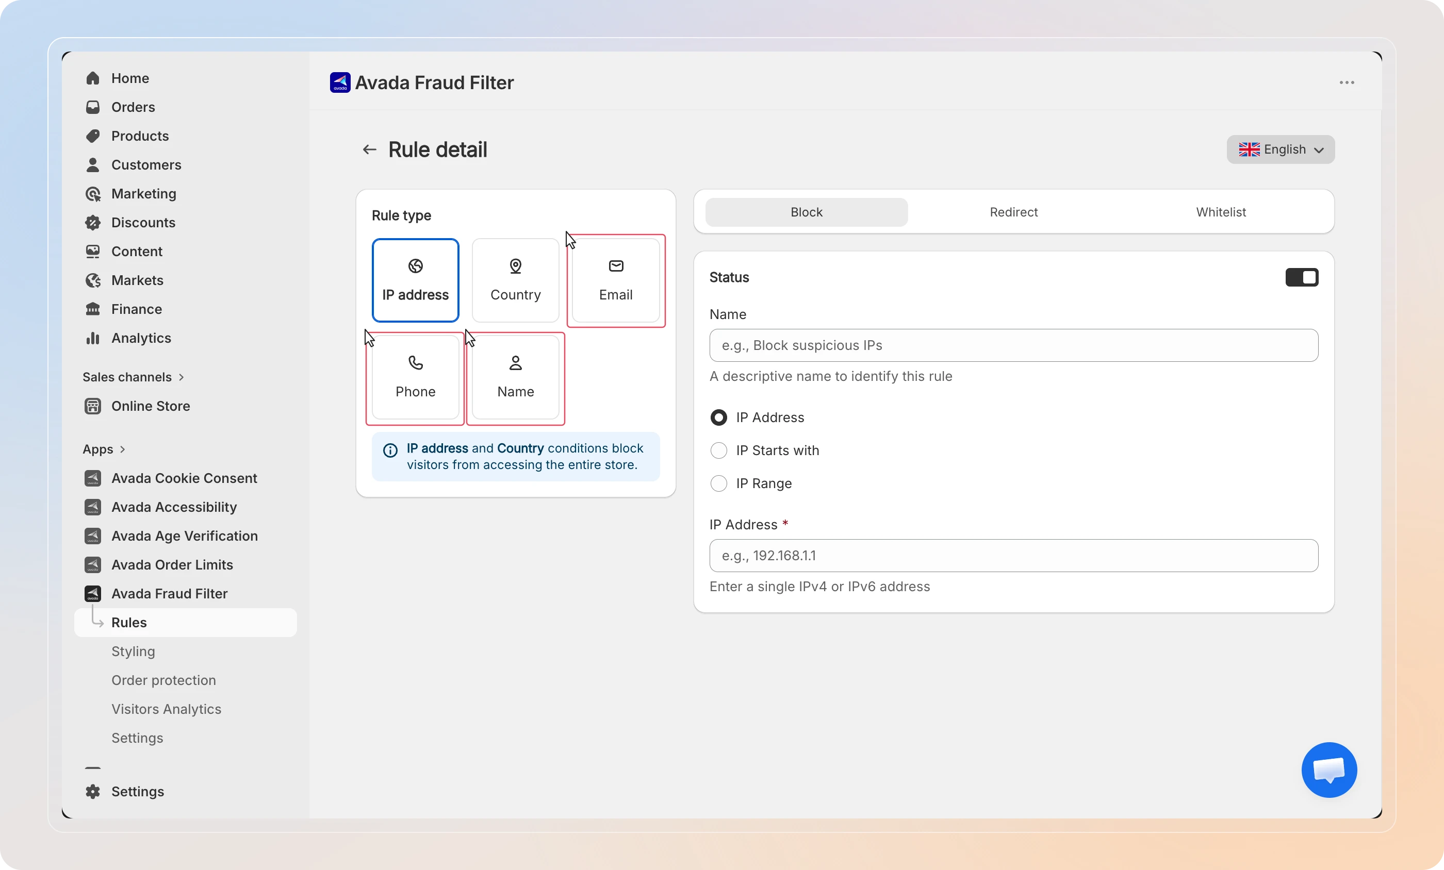The width and height of the screenshot is (1444, 870).
Task: Click the Analytics bar chart icon
Action: tap(93, 338)
